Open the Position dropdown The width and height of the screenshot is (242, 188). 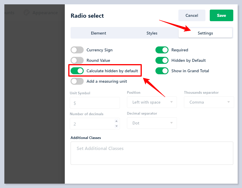(152, 102)
